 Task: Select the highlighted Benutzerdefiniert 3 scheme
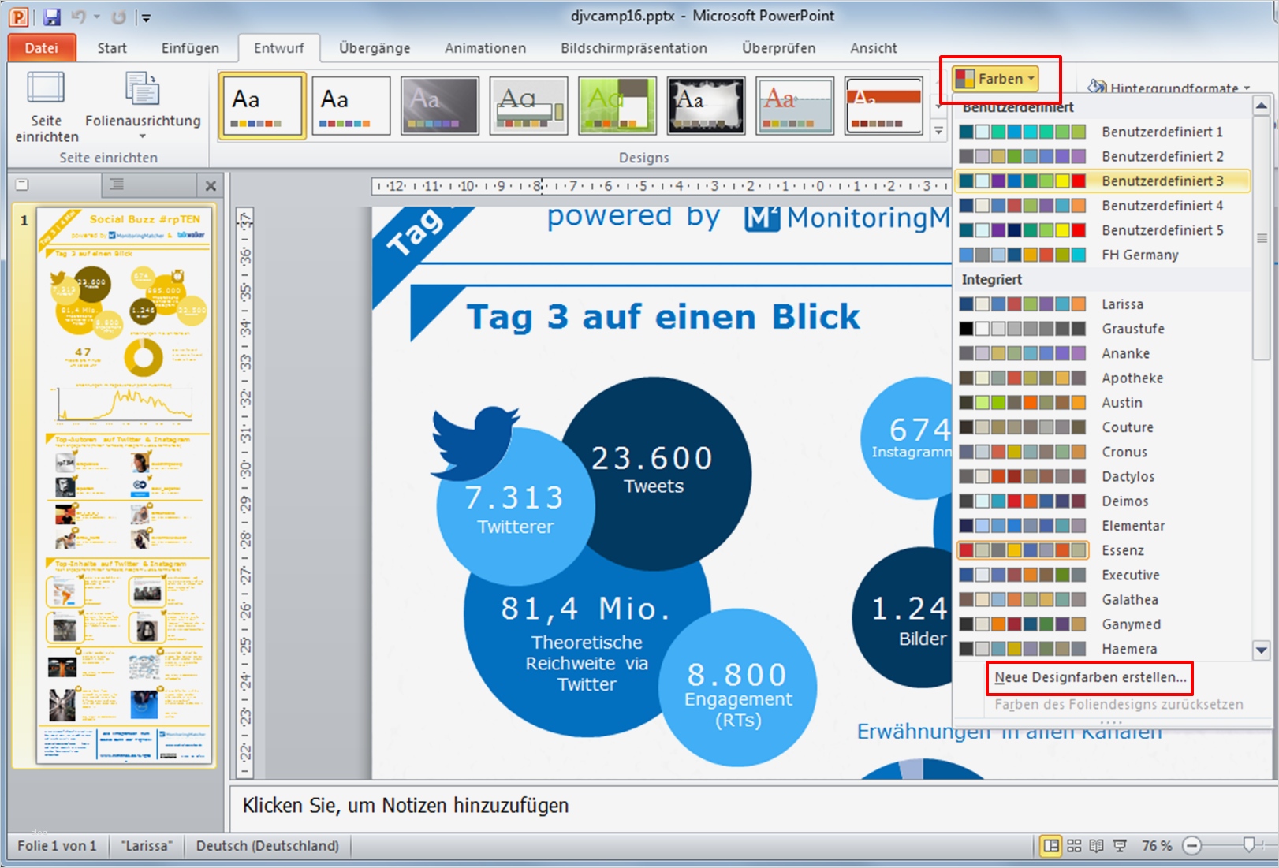click(x=1102, y=181)
